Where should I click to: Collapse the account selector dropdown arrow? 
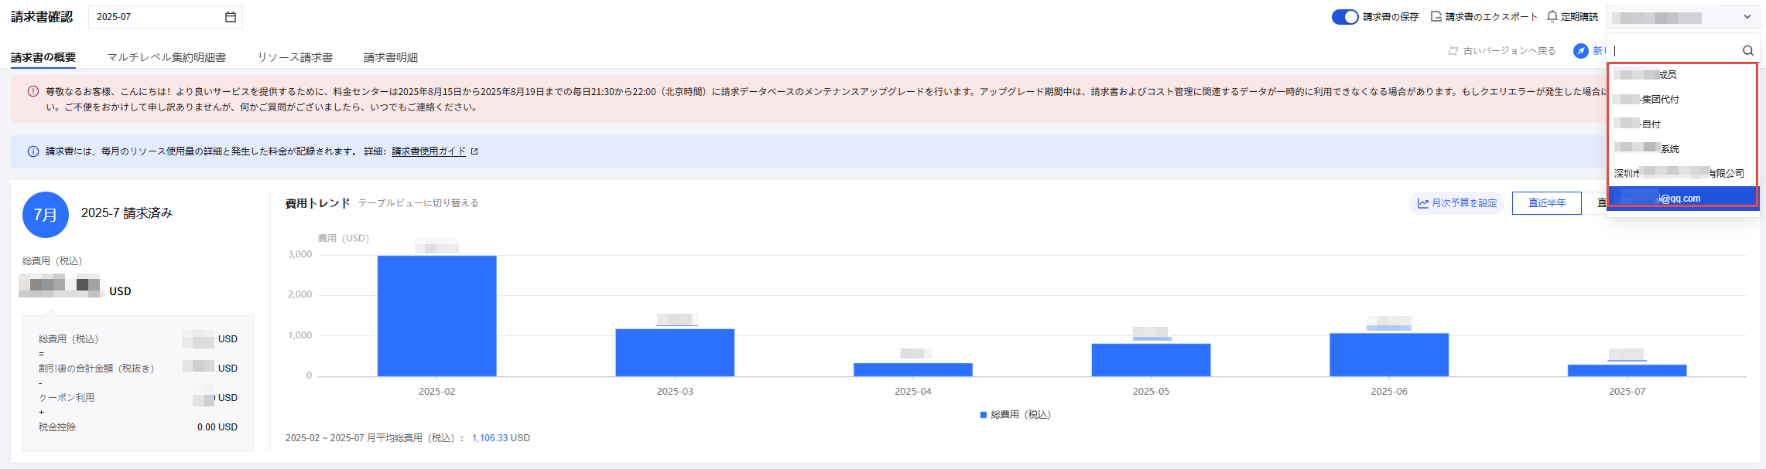1747,17
